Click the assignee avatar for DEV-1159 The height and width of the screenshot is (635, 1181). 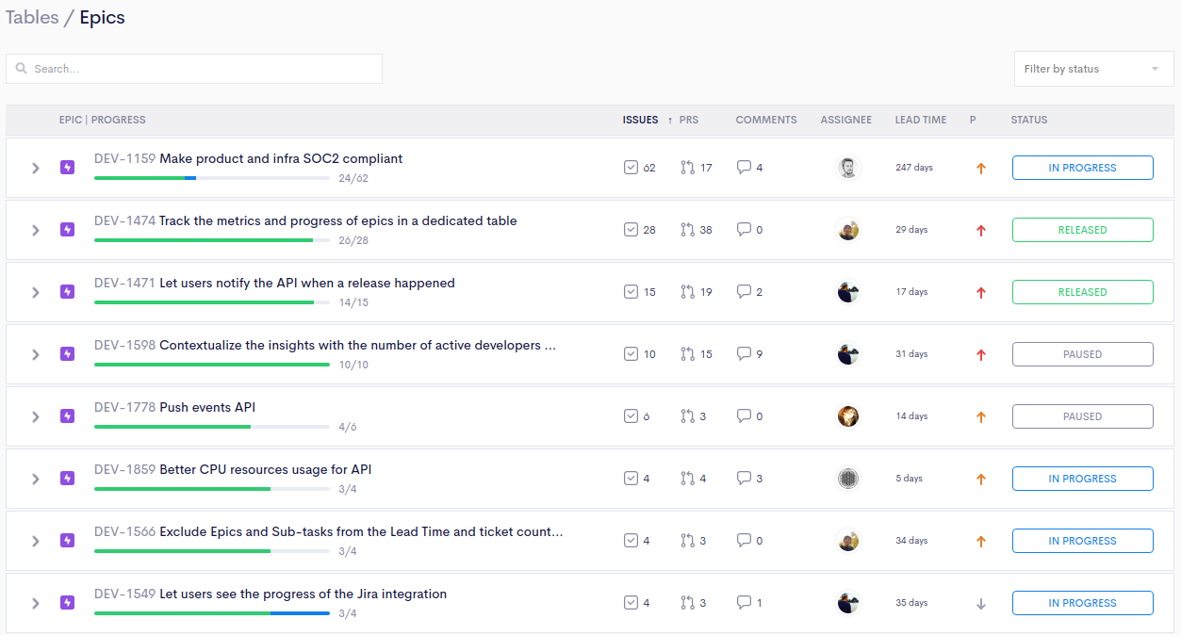point(848,168)
